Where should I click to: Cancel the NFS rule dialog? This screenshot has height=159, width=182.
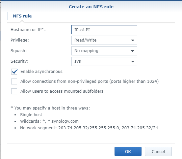[158, 151]
